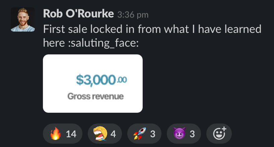Image resolution: width=274 pixels, height=147 pixels.
Task: Click the count 3 beside devil reaction
Action: click(x=192, y=134)
